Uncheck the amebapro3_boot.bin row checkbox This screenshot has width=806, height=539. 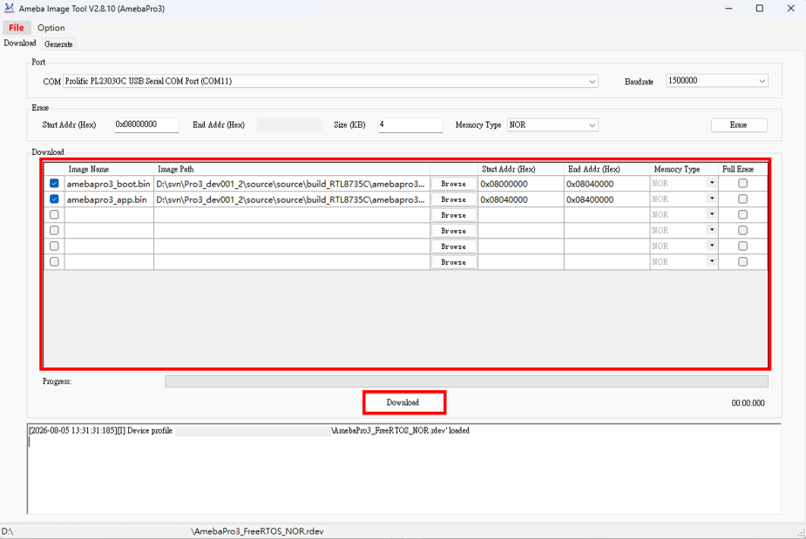[54, 184]
